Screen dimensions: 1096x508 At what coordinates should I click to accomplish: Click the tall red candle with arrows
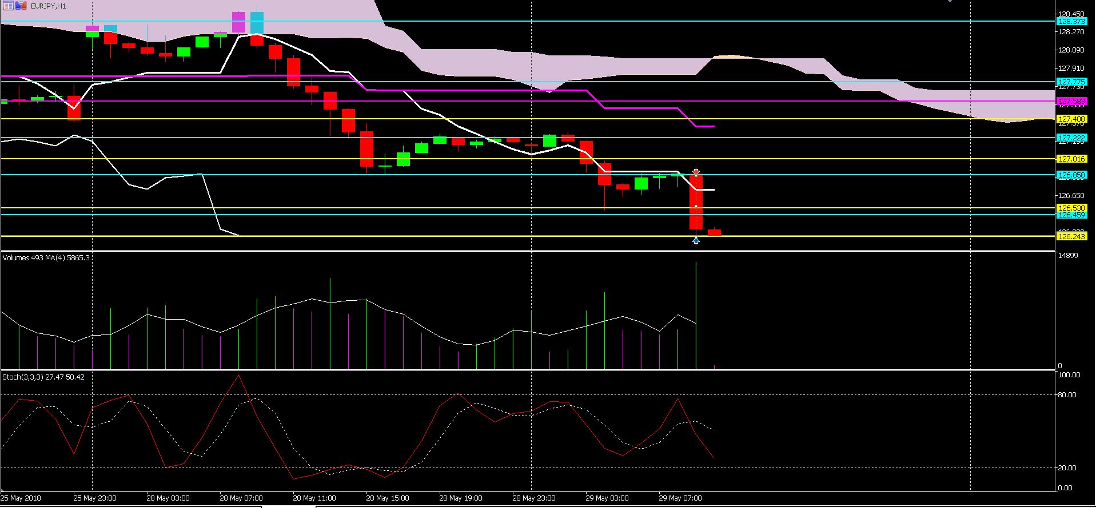click(x=696, y=202)
